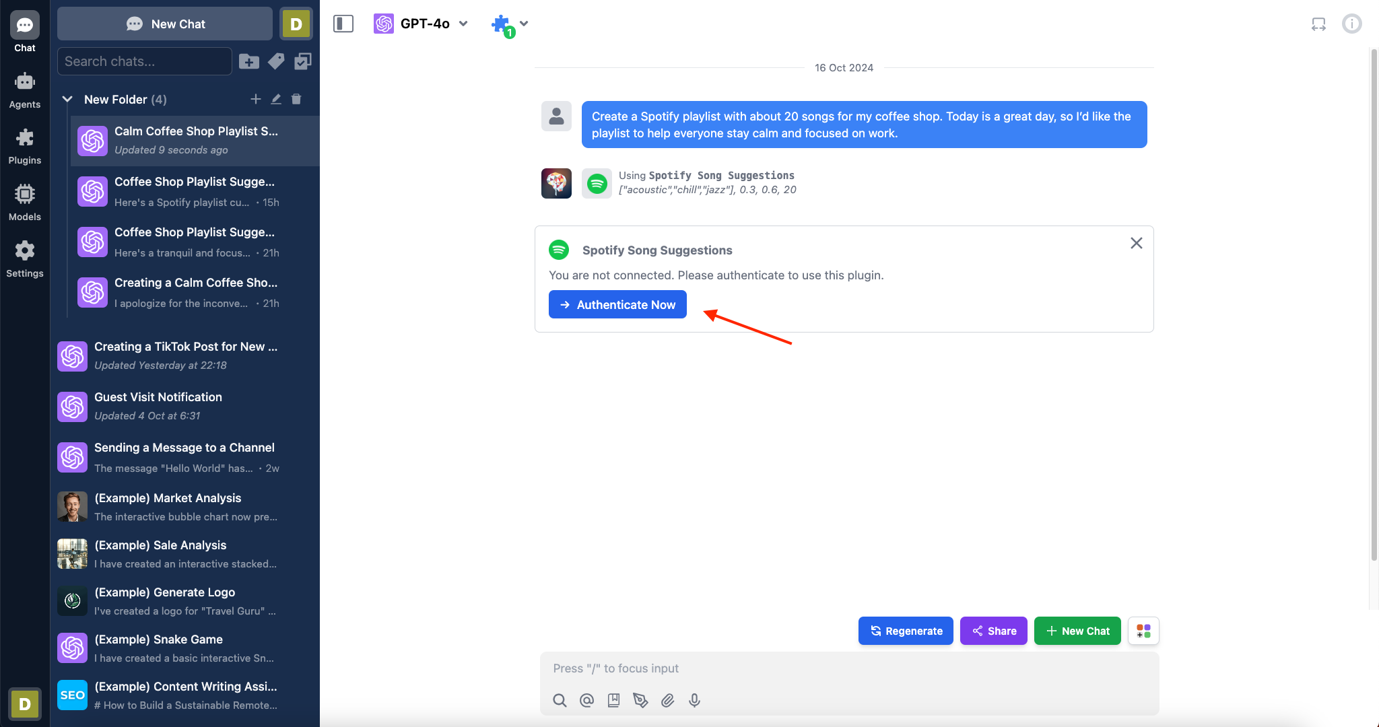Open the tags filter icon
Screen dimensions: 1379x727
coord(276,61)
